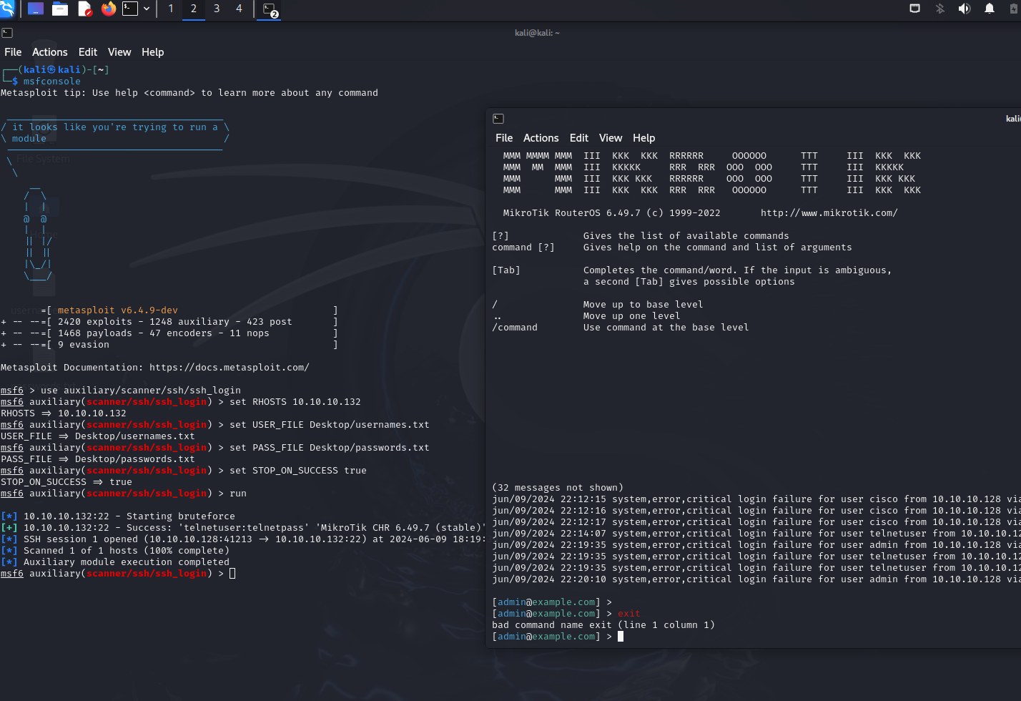Click the show desktop panel icon

point(36,9)
